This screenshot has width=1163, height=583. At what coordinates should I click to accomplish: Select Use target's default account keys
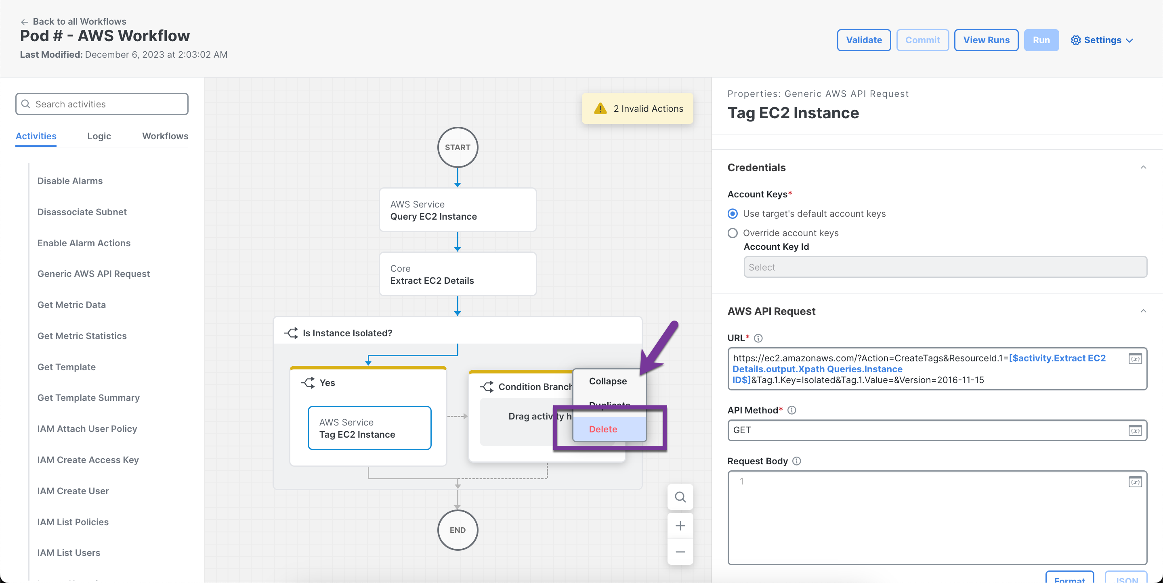coord(732,214)
